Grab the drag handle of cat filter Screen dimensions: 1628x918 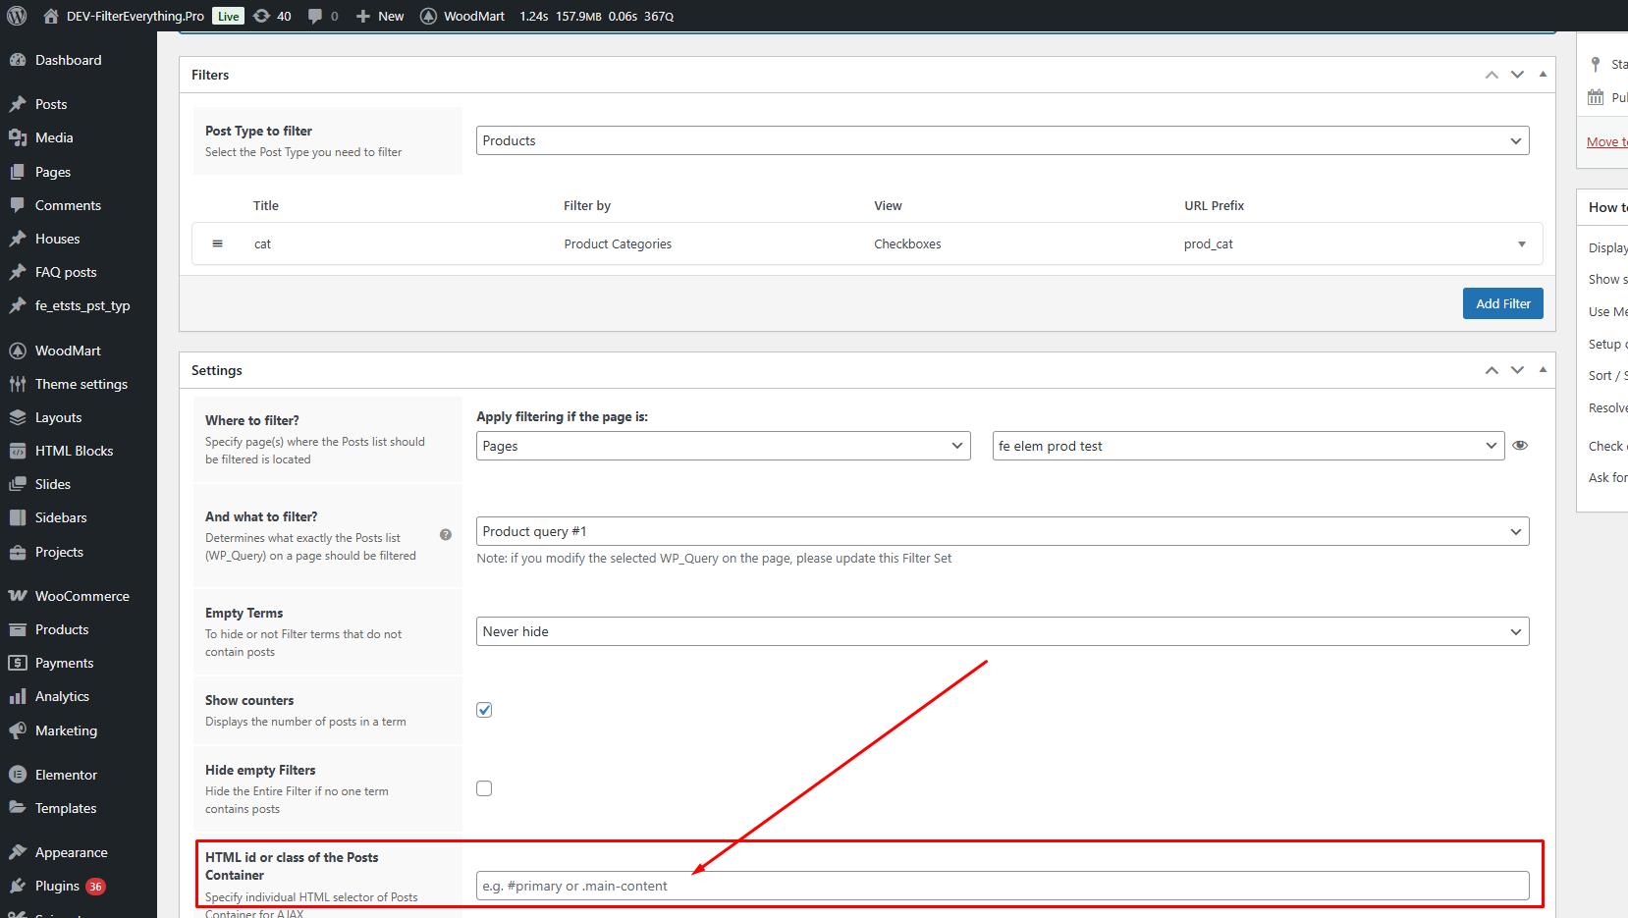218,243
